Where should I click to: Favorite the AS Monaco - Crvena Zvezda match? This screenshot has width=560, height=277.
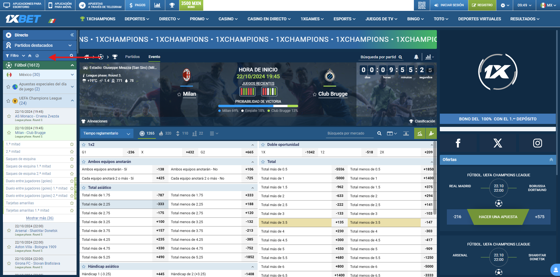click(9, 116)
